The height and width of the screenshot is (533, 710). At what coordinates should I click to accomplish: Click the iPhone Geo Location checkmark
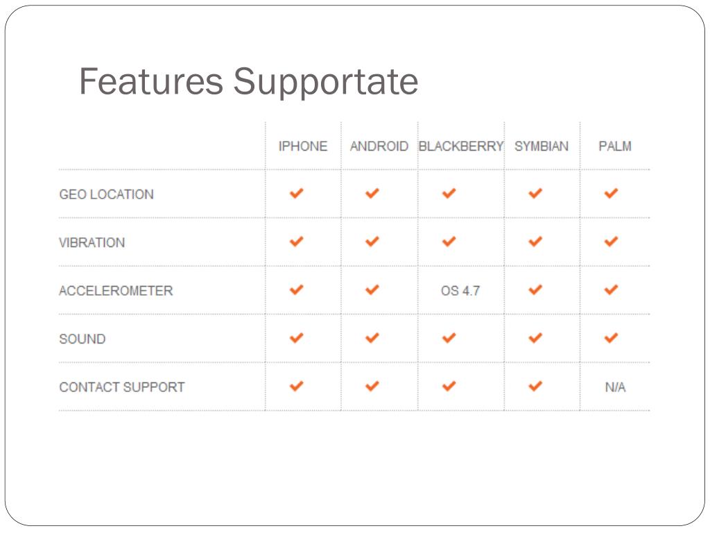pos(297,194)
